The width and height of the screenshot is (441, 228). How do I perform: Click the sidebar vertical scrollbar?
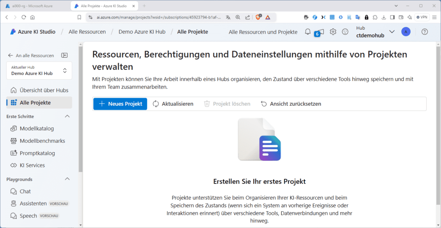(81, 110)
